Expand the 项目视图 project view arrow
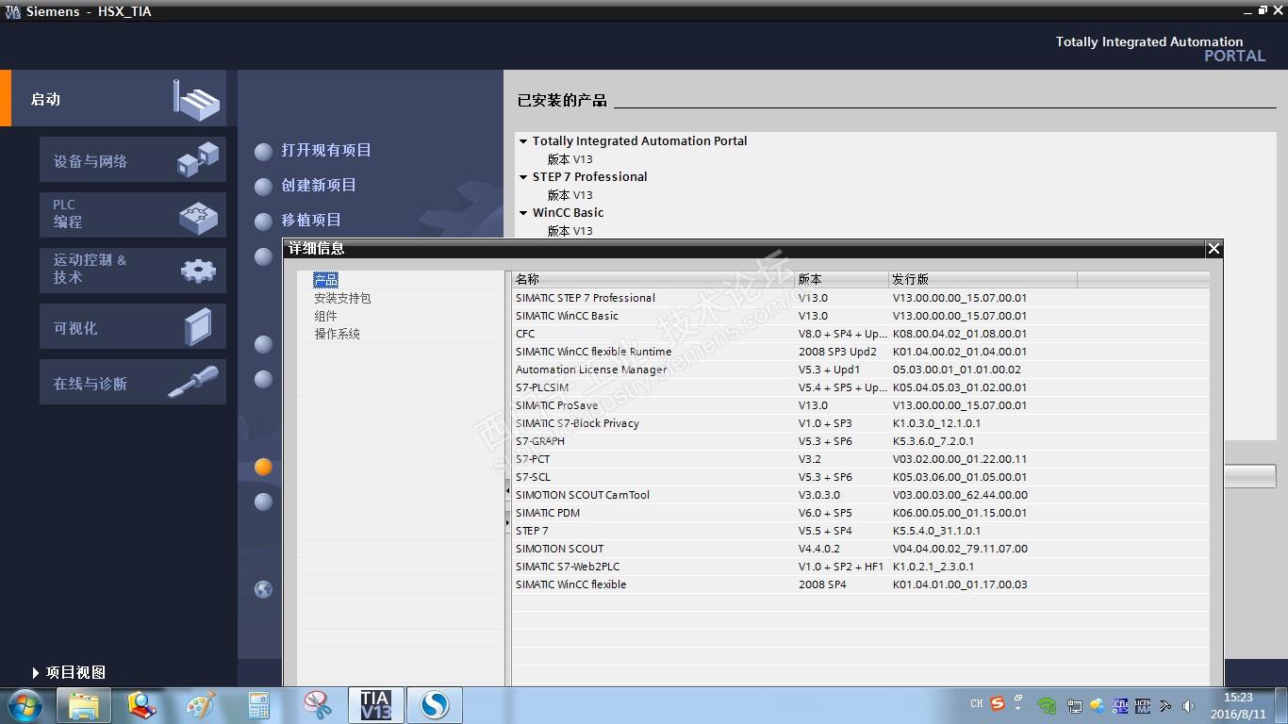1288x724 pixels. [36, 673]
